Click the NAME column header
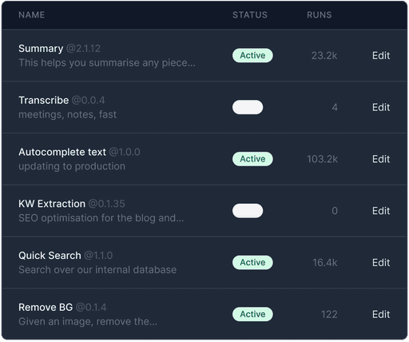 [31, 15]
